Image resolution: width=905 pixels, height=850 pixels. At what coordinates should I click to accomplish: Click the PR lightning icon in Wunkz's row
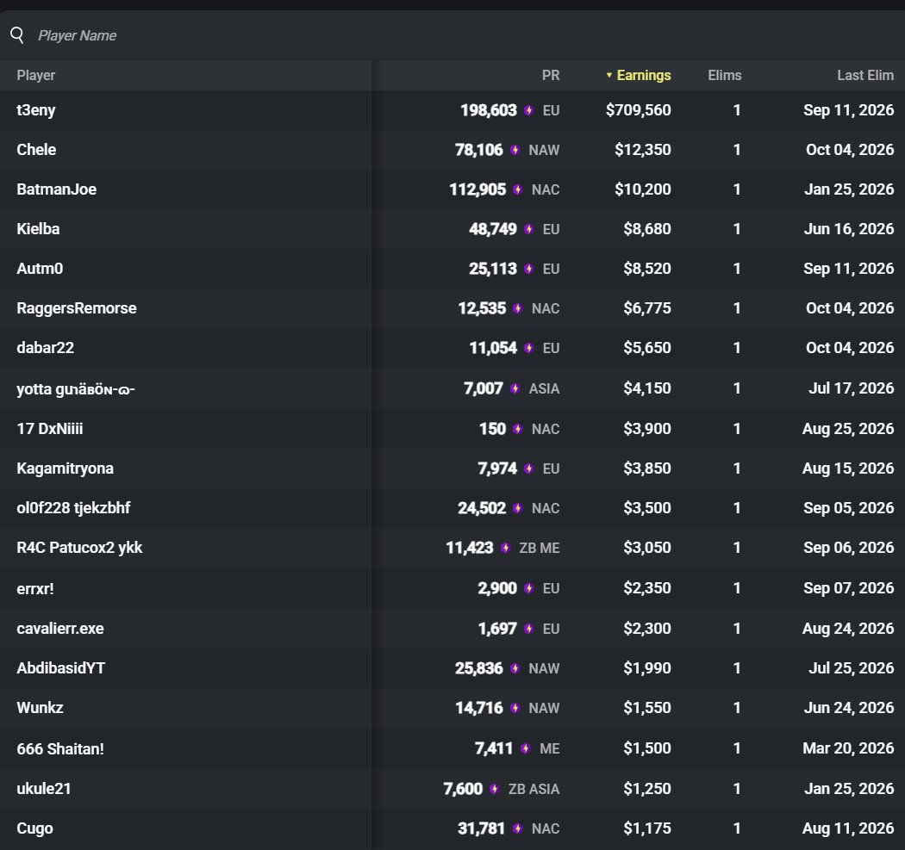coord(515,708)
